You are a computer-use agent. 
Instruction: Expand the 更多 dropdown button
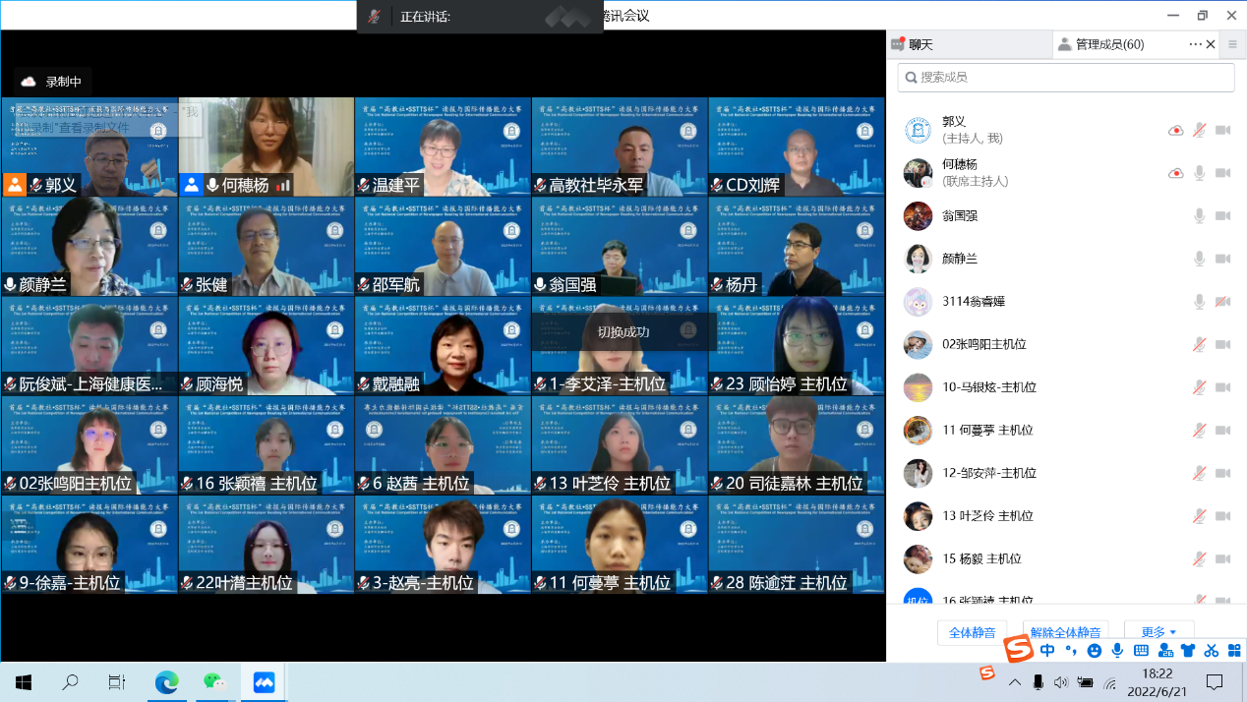[x=1158, y=632]
